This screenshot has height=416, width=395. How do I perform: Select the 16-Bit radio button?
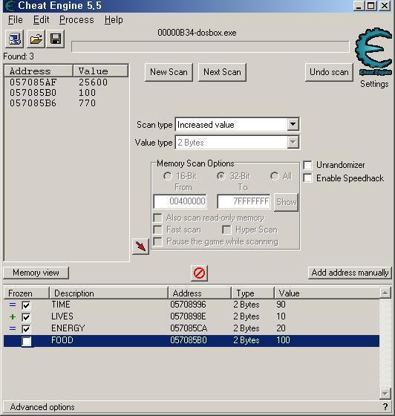[x=168, y=176]
